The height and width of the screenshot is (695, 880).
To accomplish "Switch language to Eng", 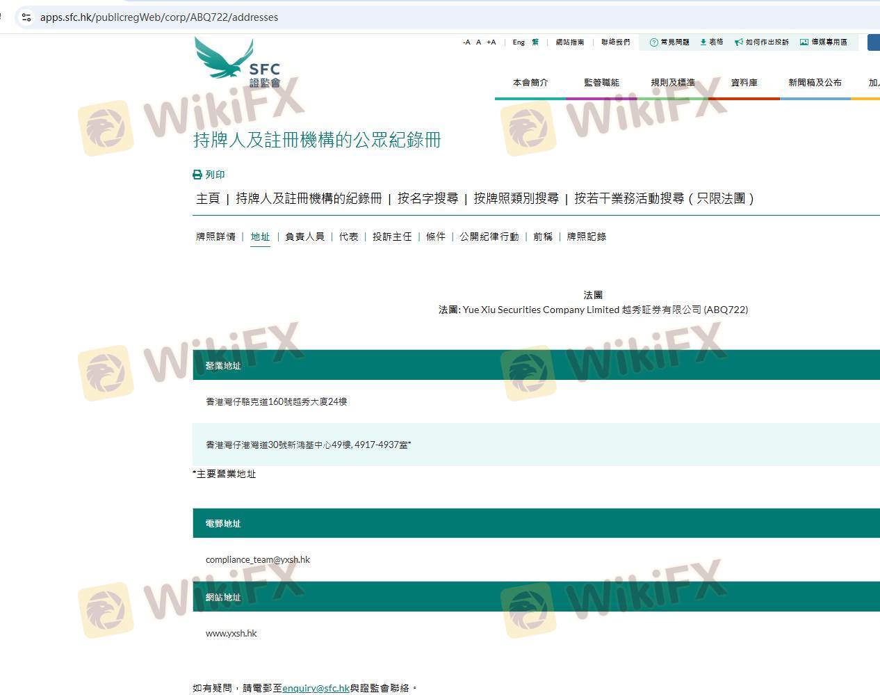I will click(519, 42).
